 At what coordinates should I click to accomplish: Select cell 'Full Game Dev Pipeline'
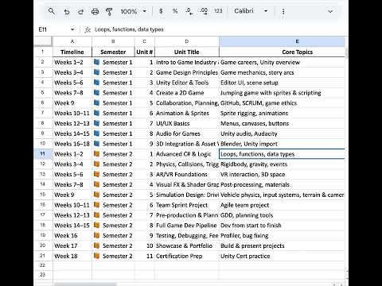tap(187, 226)
